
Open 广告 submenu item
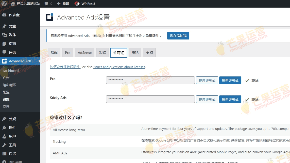(x=6, y=78)
